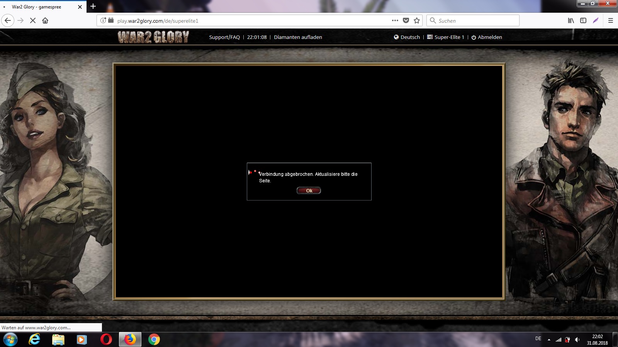Click the Verbindung abgebrochen message text
Viewport: 618px width, 347px height.
click(x=308, y=177)
